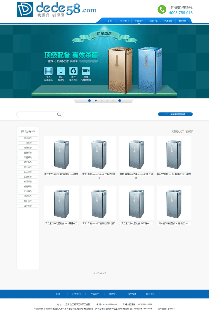Click inside the search input field
This screenshot has width=209, height=316.
coord(36,114)
